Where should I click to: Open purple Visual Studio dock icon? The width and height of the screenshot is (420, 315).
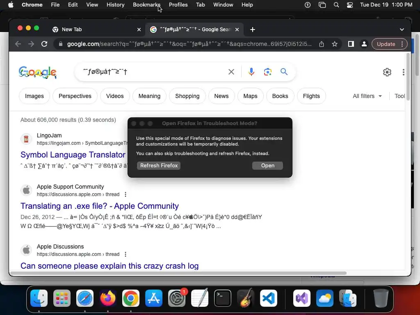(302, 298)
